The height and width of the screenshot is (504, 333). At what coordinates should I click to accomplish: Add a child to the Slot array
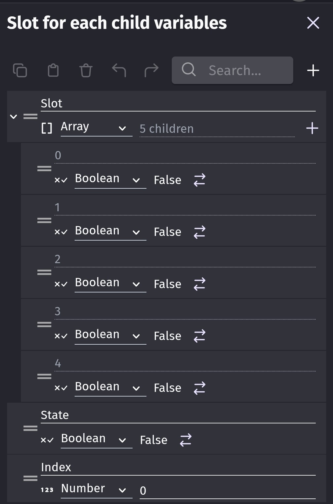(312, 128)
